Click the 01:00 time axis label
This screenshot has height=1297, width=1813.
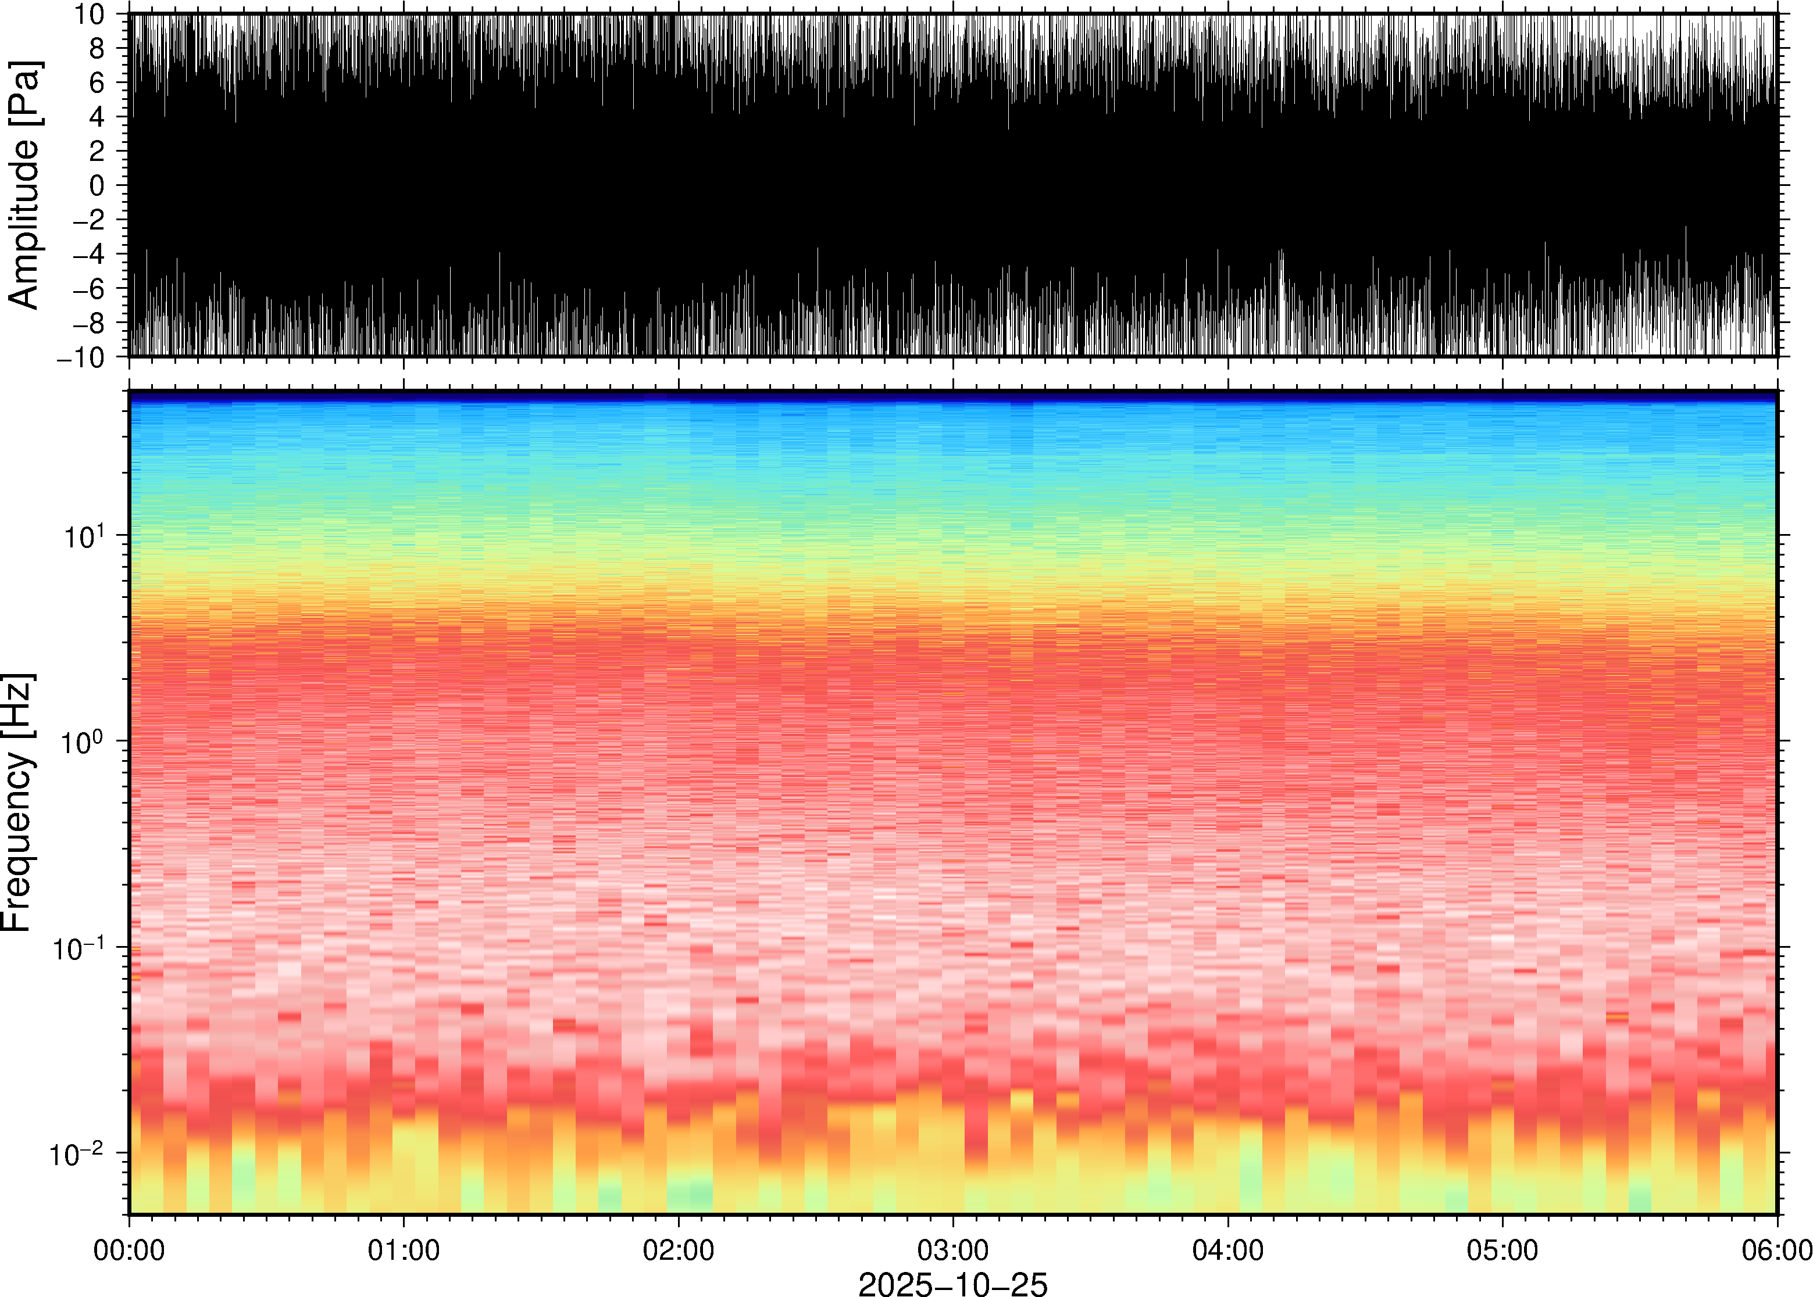click(404, 1250)
